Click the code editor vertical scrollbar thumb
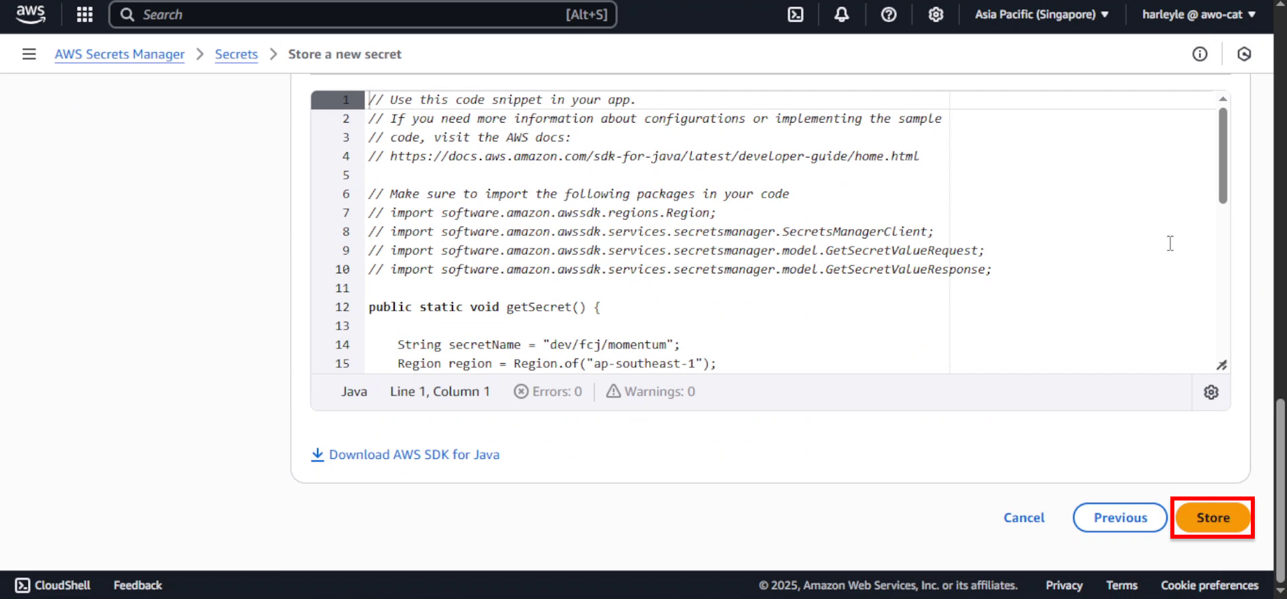 tap(1223, 155)
